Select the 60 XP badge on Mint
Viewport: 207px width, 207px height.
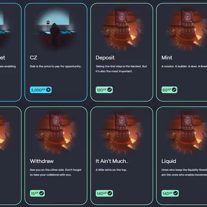pyautogui.click(x=169, y=90)
